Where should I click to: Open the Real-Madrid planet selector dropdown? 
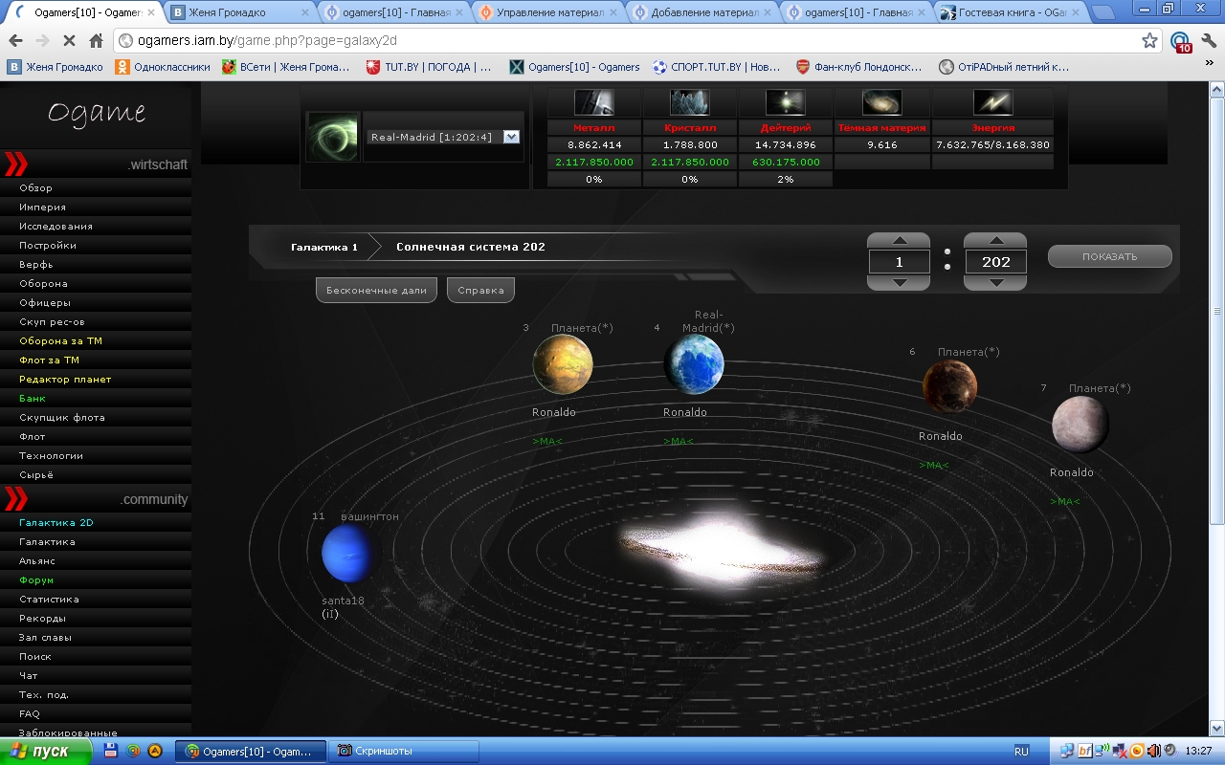pyautogui.click(x=511, y=137)
